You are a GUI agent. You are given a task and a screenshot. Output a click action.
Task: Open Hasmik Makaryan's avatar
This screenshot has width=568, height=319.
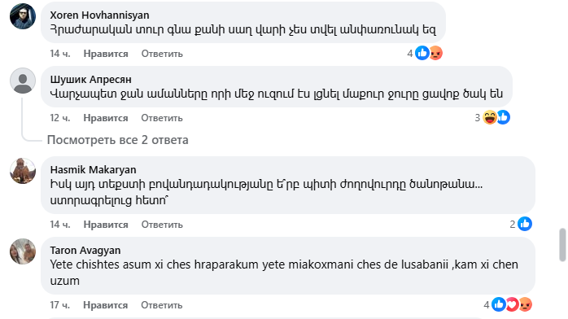[23, 171]
